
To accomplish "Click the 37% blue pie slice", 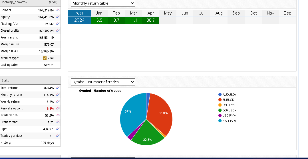I will pos(131,114).
